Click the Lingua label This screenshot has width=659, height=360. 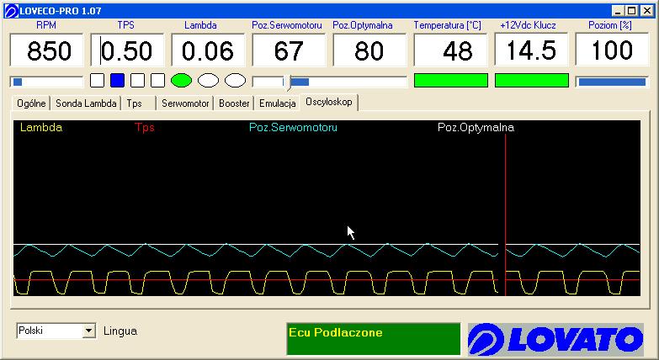coord(120,331)
